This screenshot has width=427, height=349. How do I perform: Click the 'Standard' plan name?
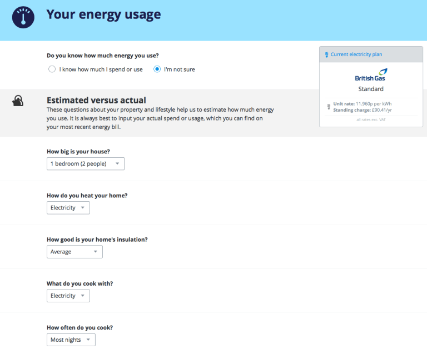371,89
